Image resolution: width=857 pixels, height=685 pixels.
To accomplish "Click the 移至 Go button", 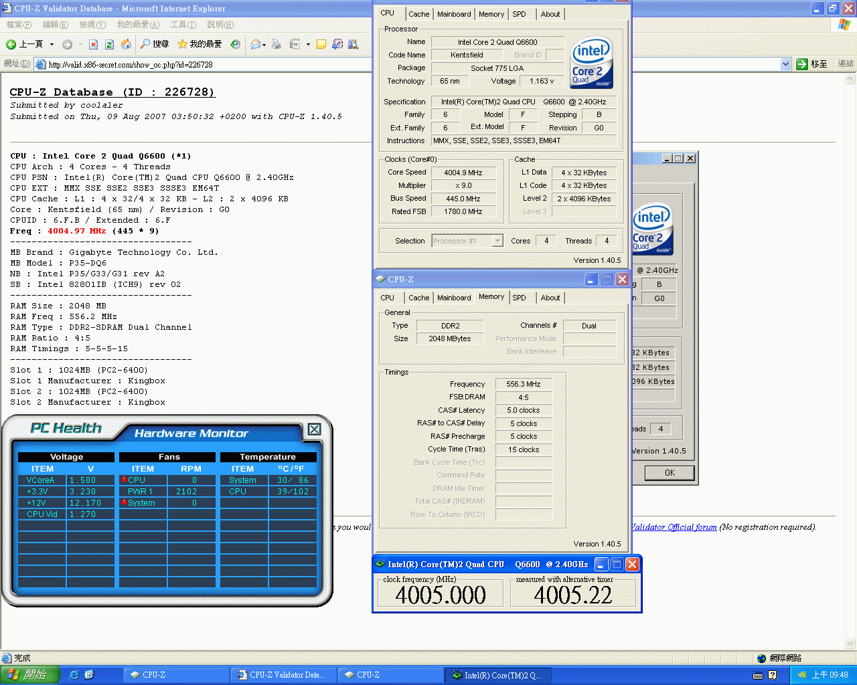I will point(812,64).
